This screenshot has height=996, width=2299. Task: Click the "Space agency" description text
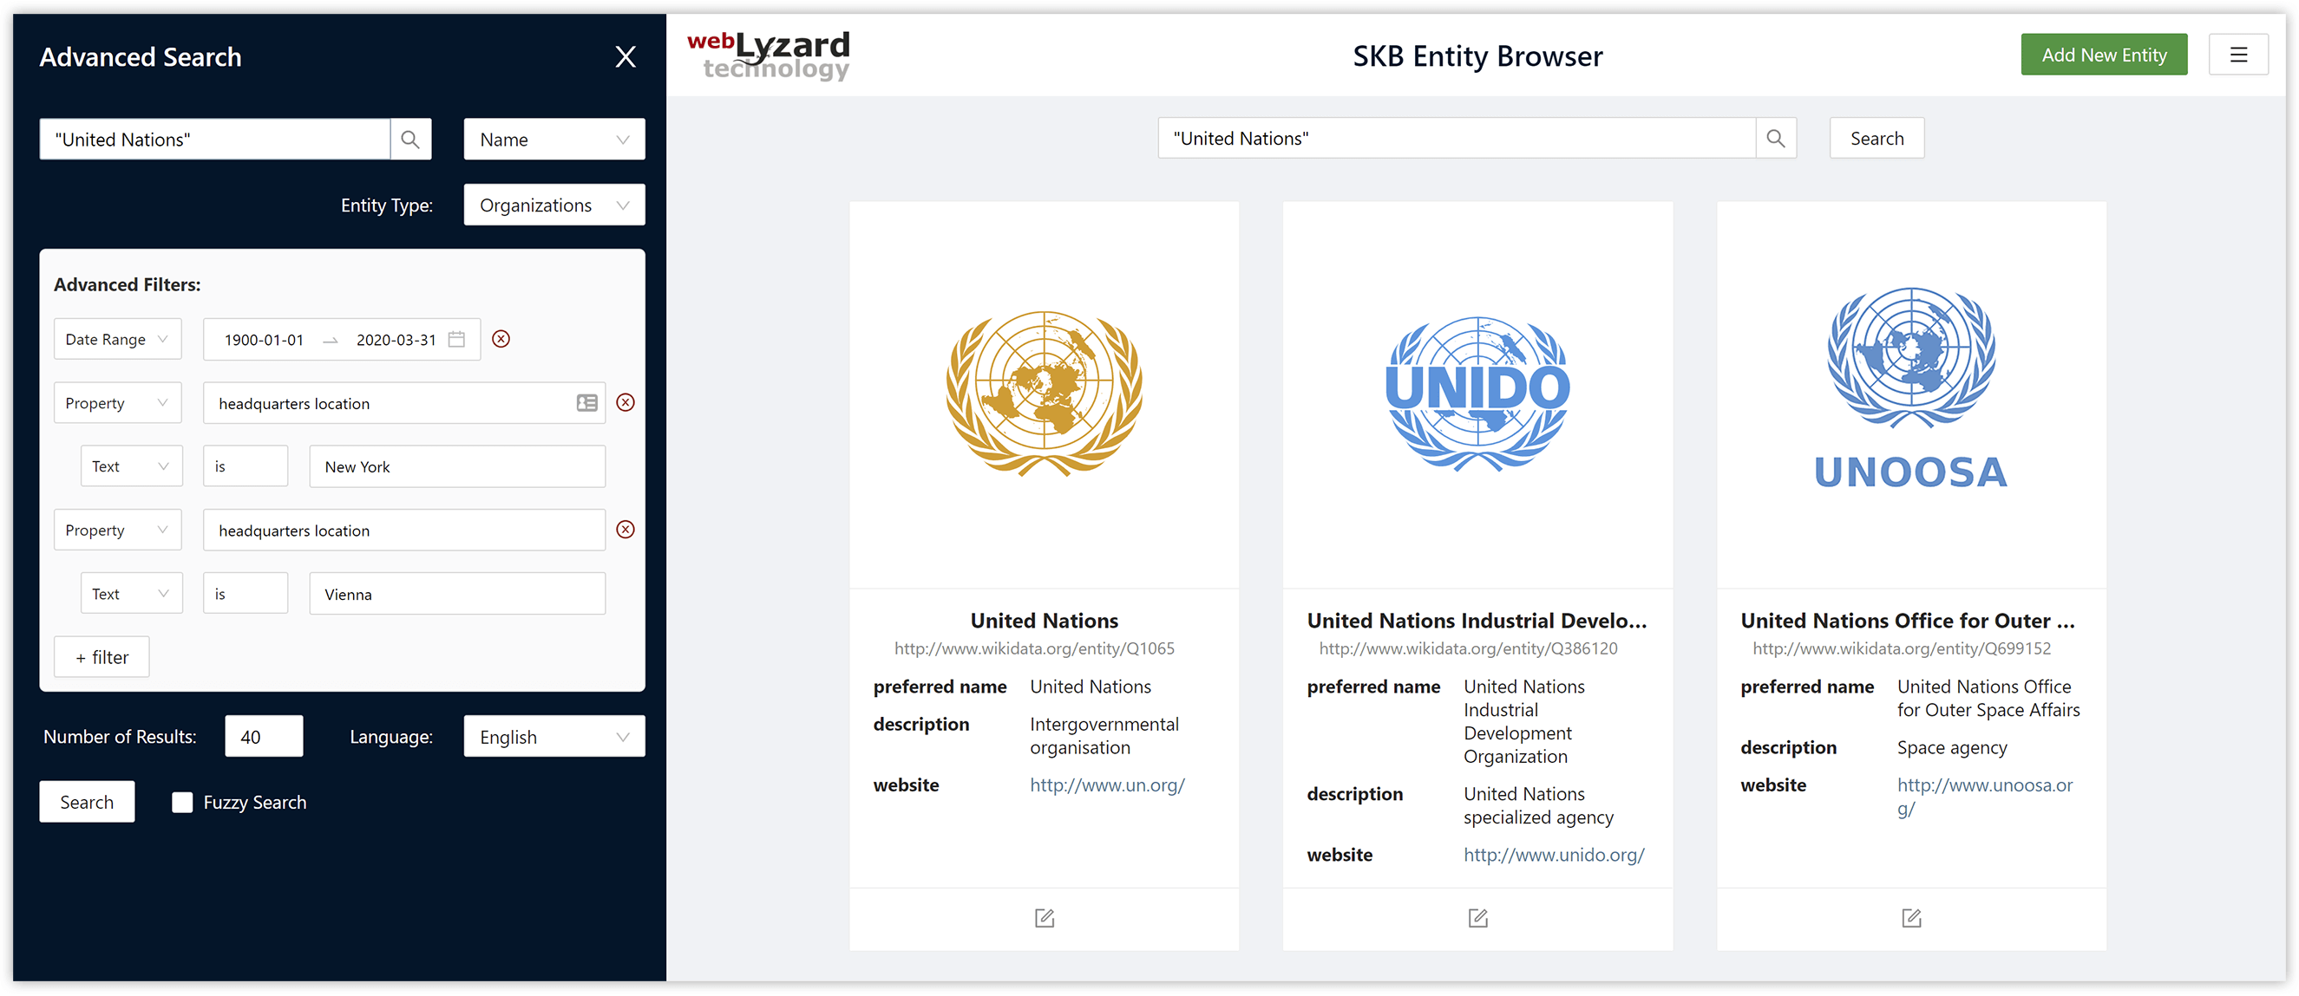click(x=1952, y=747)
